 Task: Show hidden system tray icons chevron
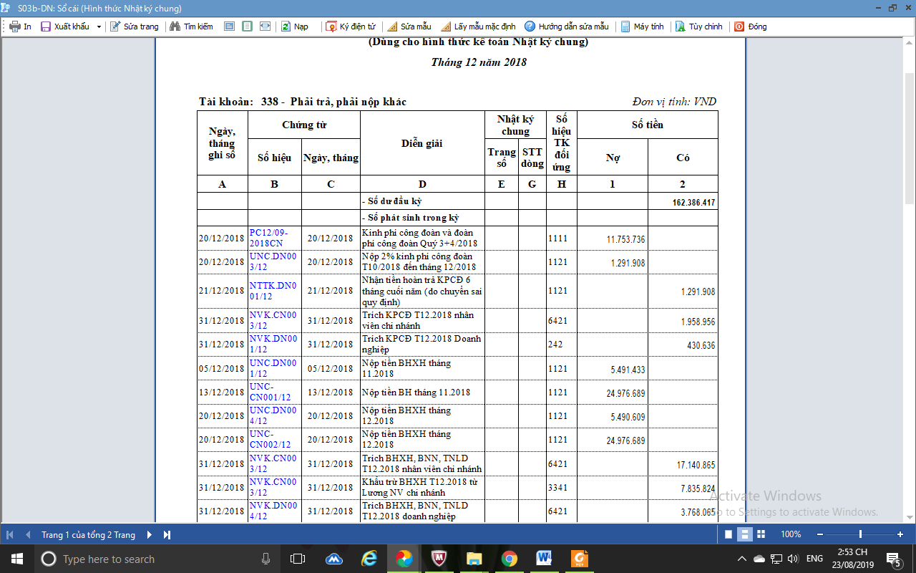coord(743,559)
